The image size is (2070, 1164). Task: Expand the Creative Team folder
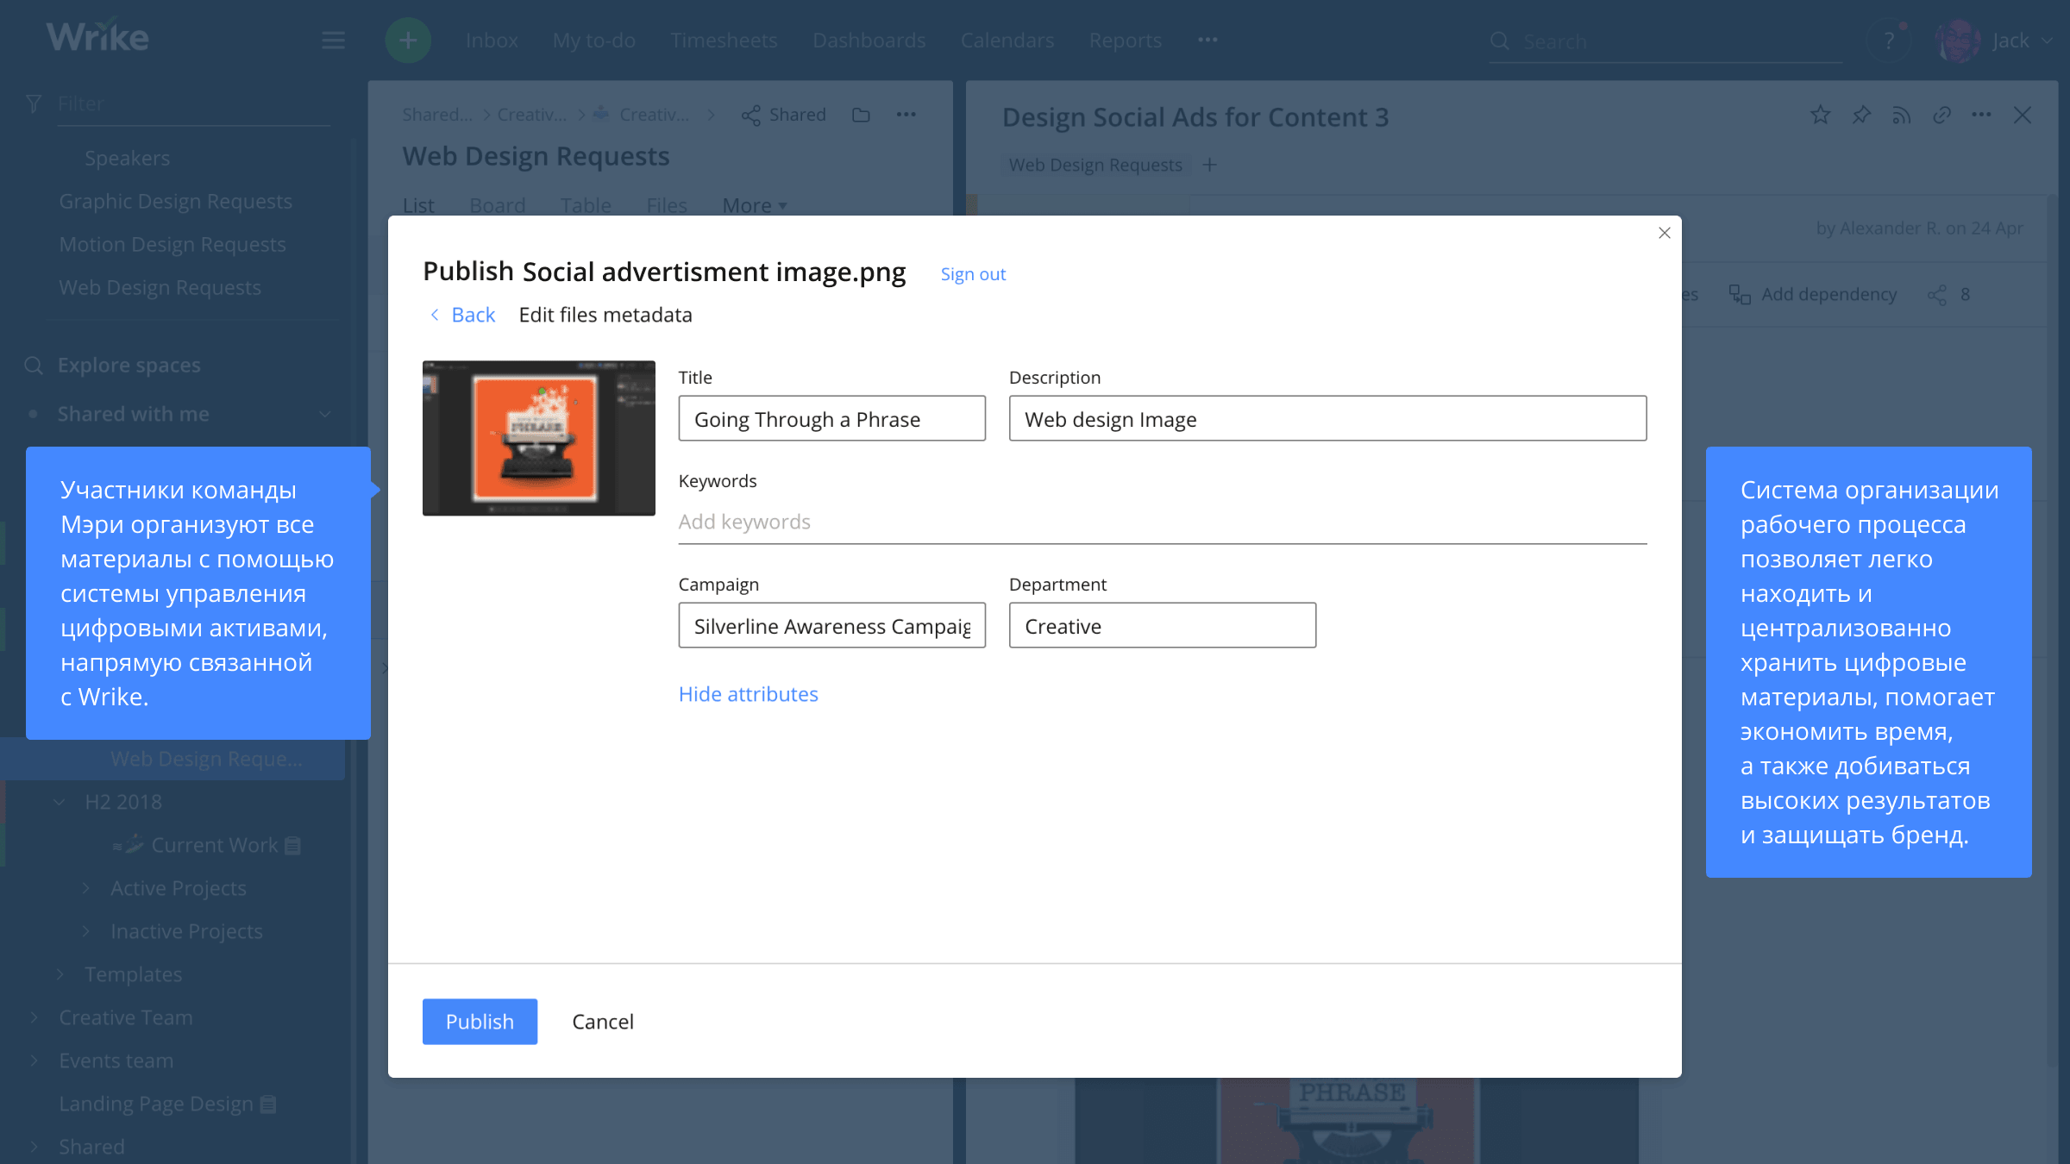click(34, 1017)
